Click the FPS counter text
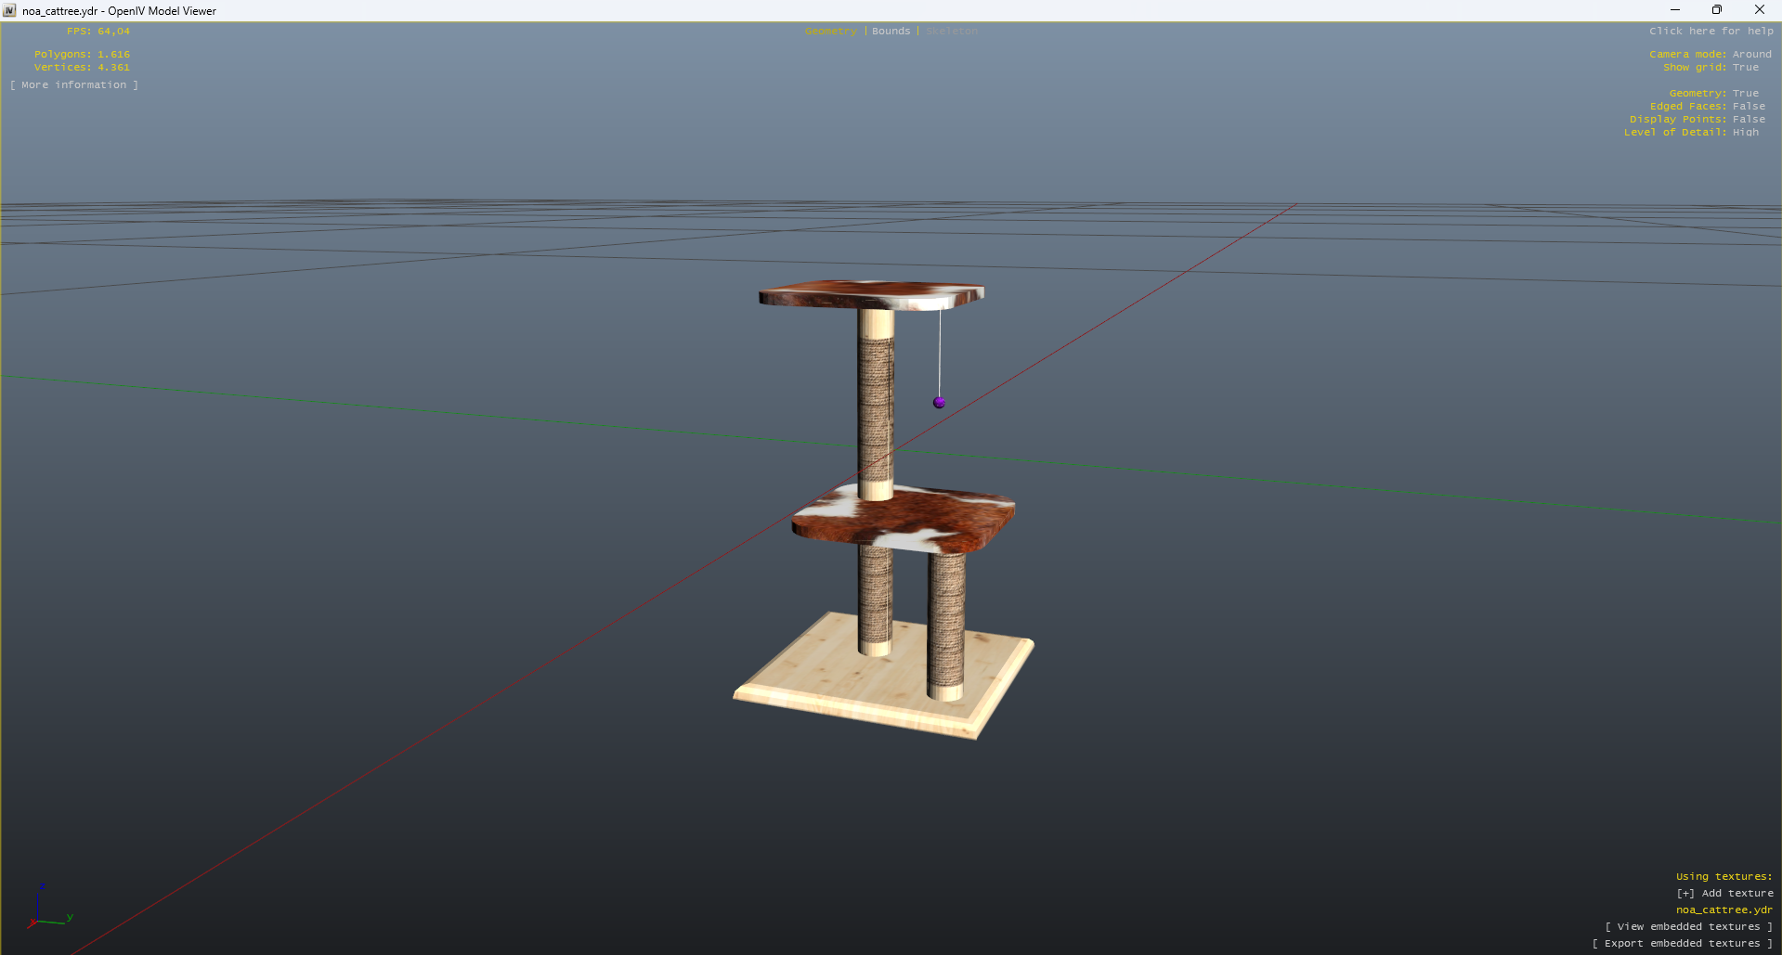This screenshot has width=1782, height=955. tap(98, 32)
